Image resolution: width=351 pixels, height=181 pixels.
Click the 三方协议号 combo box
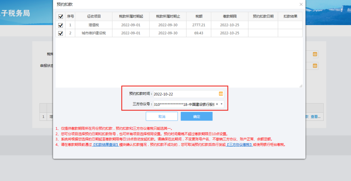[188, 104]
